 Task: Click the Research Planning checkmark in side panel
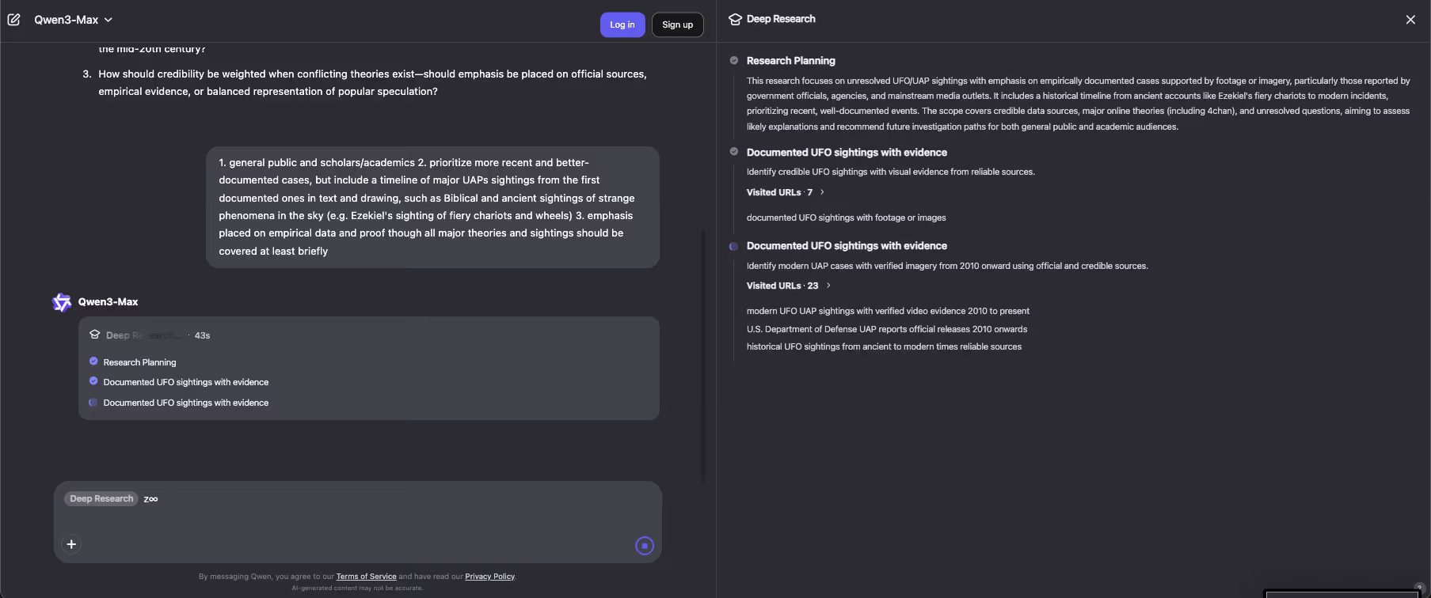click(x=734, y=60)
